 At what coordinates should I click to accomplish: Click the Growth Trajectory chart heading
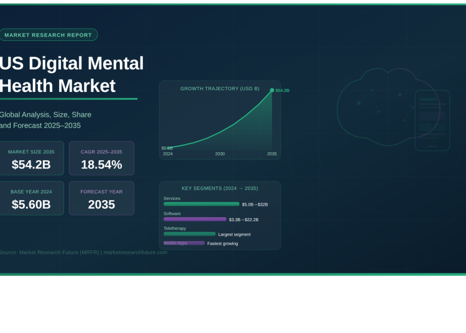pyautogui.click(x=220, y=89)
